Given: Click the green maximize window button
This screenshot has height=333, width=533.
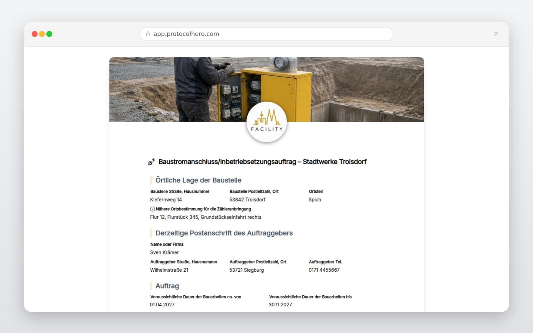Looking at the screenshot, I should (49, 34).
